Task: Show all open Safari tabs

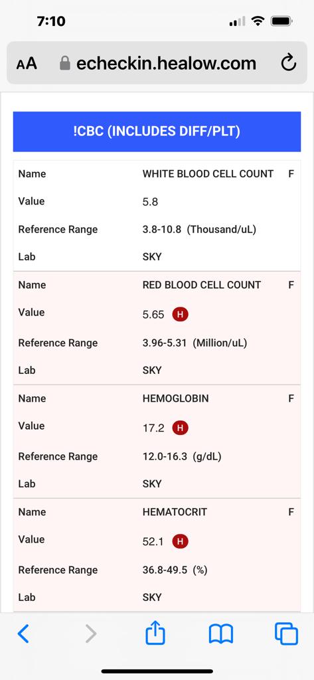Action: tap(286, 634)
